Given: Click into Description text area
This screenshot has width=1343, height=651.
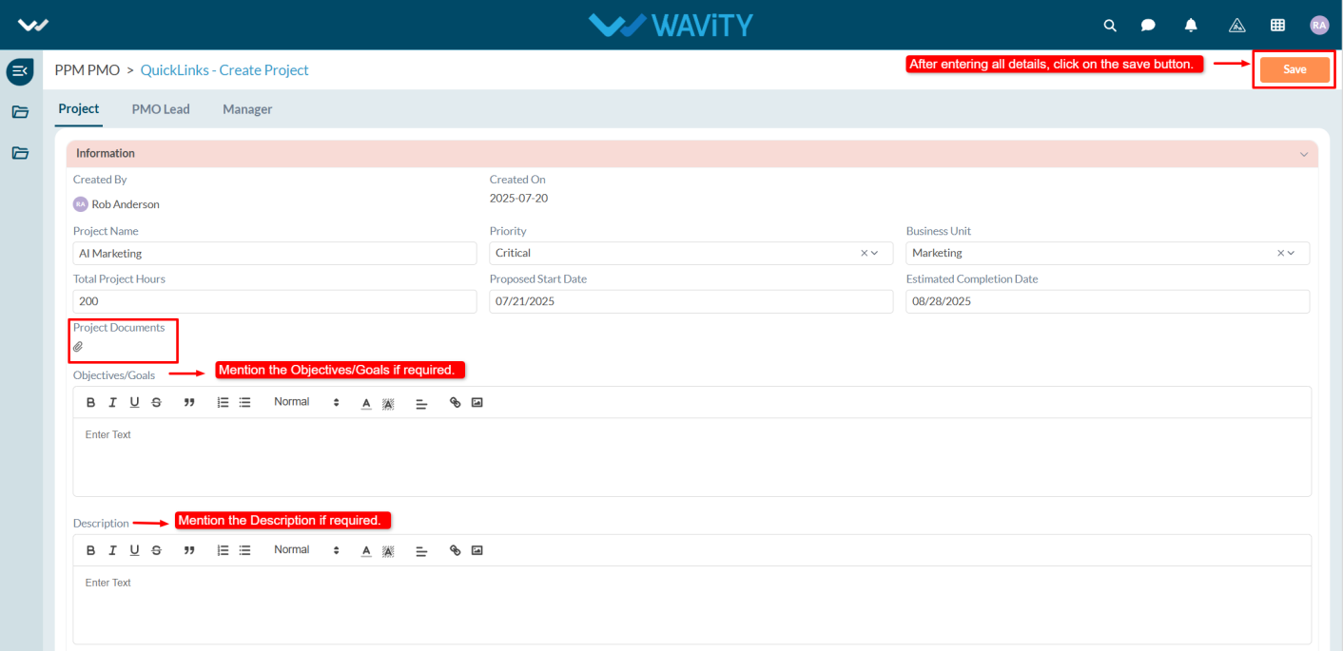Looking at the screenshot, I should 692,604.
